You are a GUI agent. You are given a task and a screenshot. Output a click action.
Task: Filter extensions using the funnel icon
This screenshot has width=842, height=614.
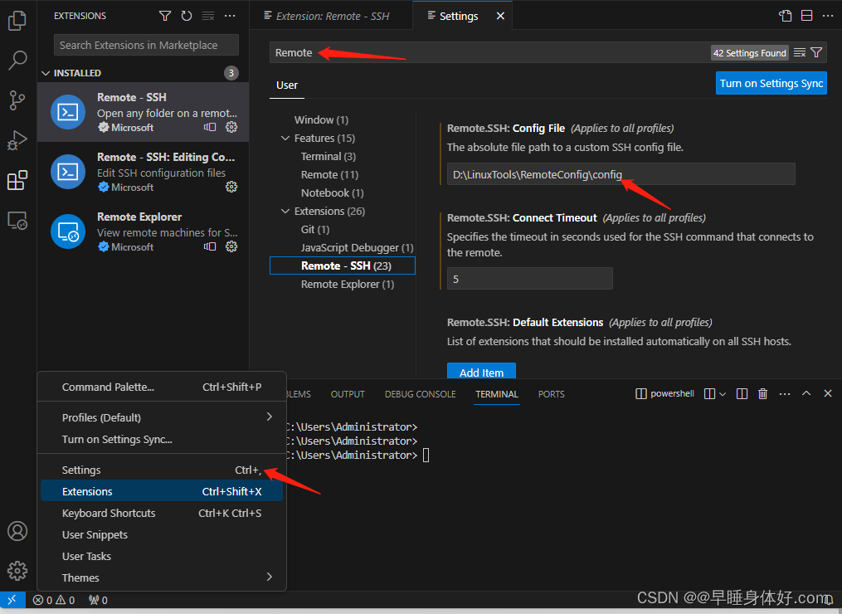tap(164, 15)
